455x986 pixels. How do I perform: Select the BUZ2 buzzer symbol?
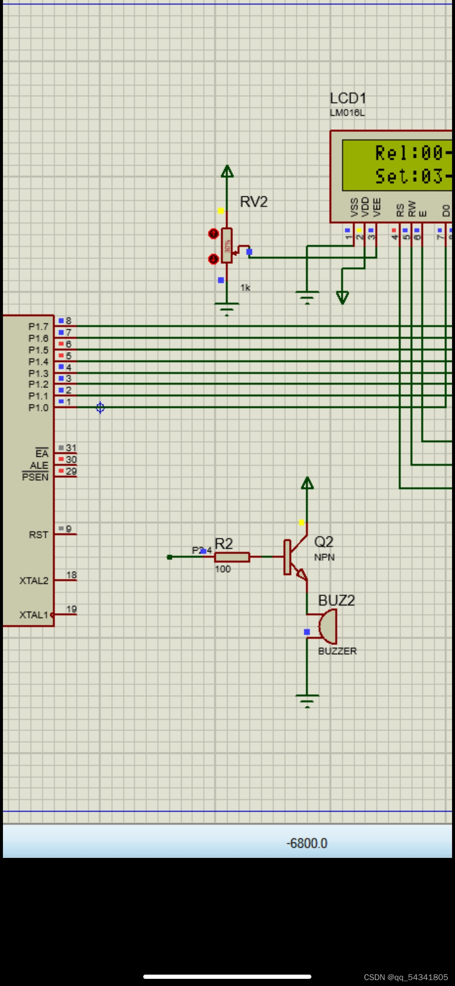tap(327, 627)
